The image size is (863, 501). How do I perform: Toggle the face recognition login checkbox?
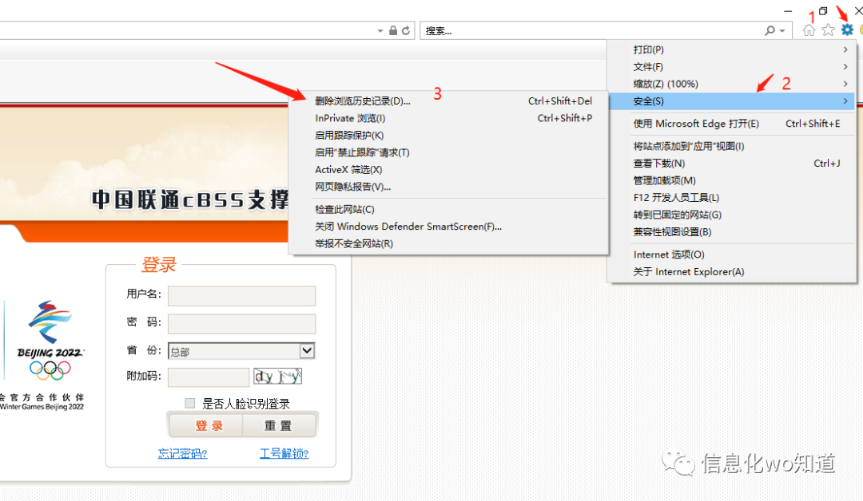point(190,403)
